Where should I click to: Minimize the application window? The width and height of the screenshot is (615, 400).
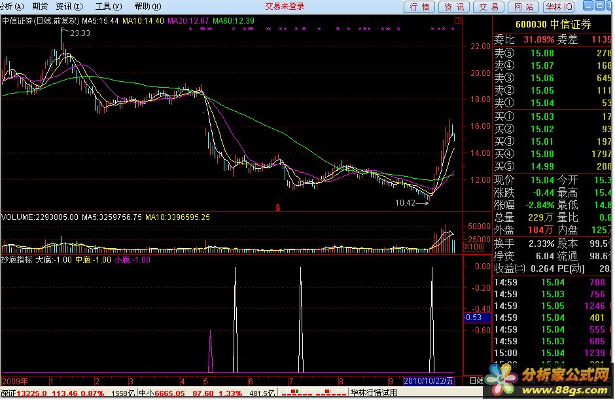point(588,5)
